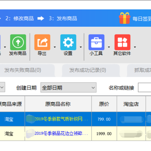
Task: Expand the arrow next to 其它软件
Action: pyautogui.click(x=135, y=47)
